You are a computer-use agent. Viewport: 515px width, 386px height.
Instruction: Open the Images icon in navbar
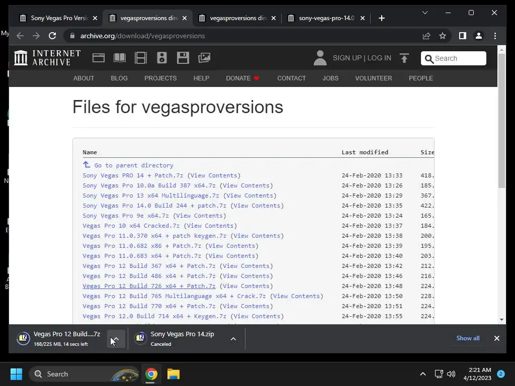(204, 58)
